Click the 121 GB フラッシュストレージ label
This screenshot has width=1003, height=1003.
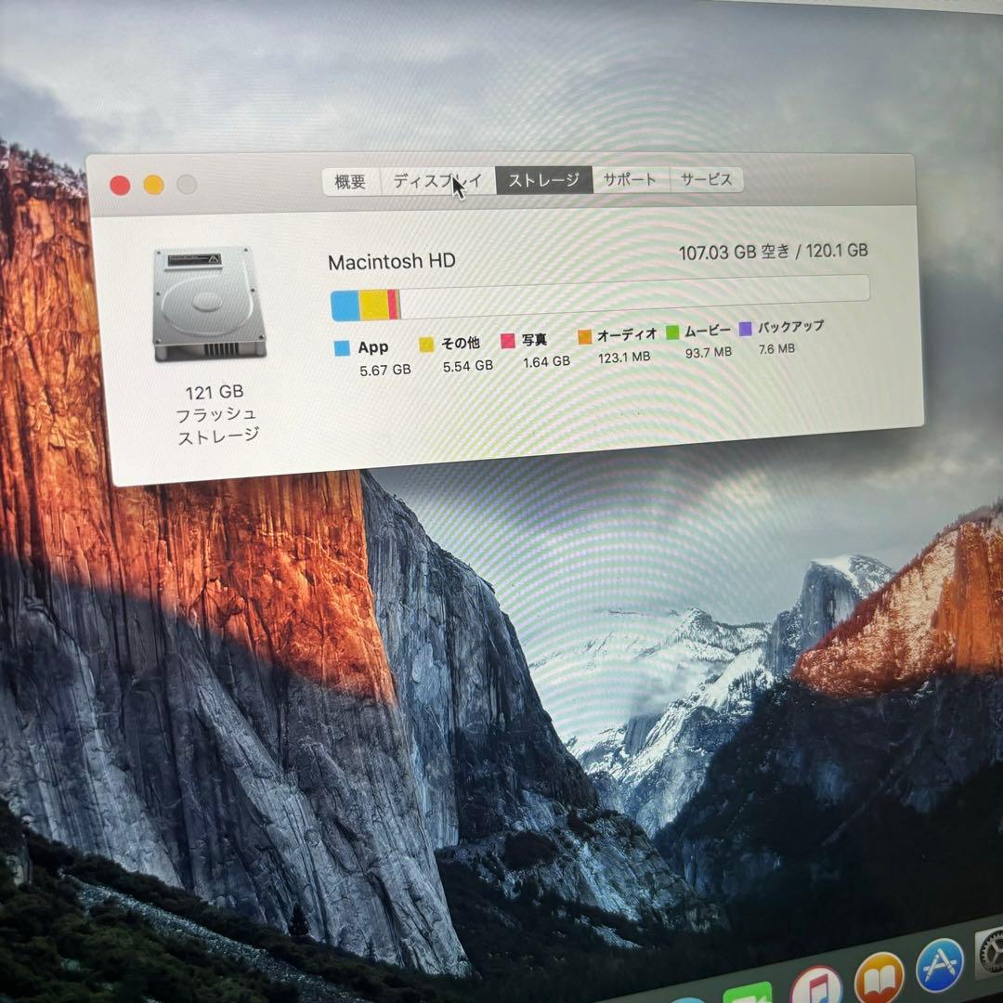[214, 413]
